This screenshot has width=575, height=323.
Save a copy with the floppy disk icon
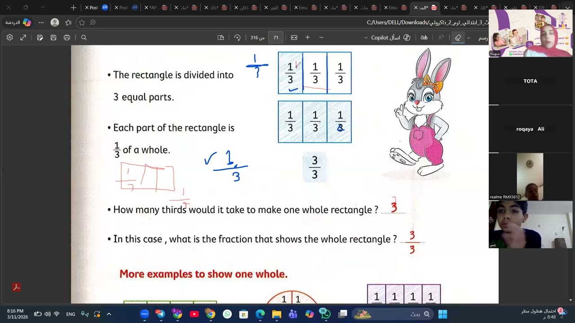click(53, 38)
